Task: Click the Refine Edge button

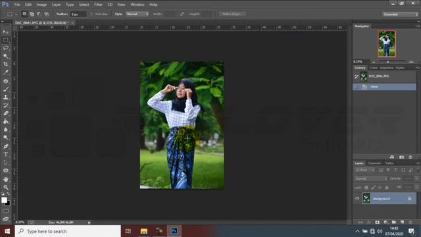Action: [232, 14]
